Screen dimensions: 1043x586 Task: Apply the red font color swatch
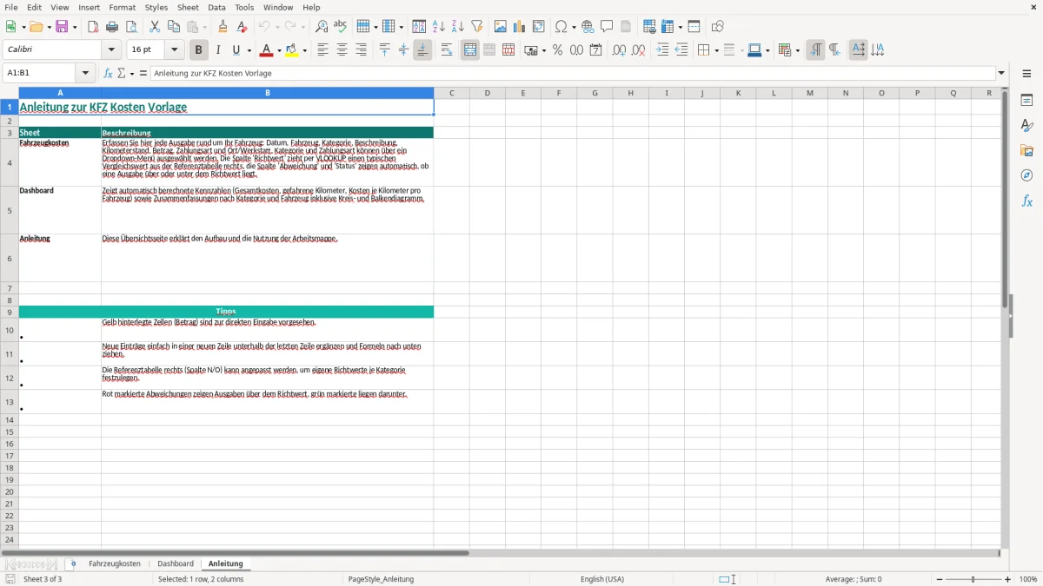pyautogui.click(x=267, y=50)
